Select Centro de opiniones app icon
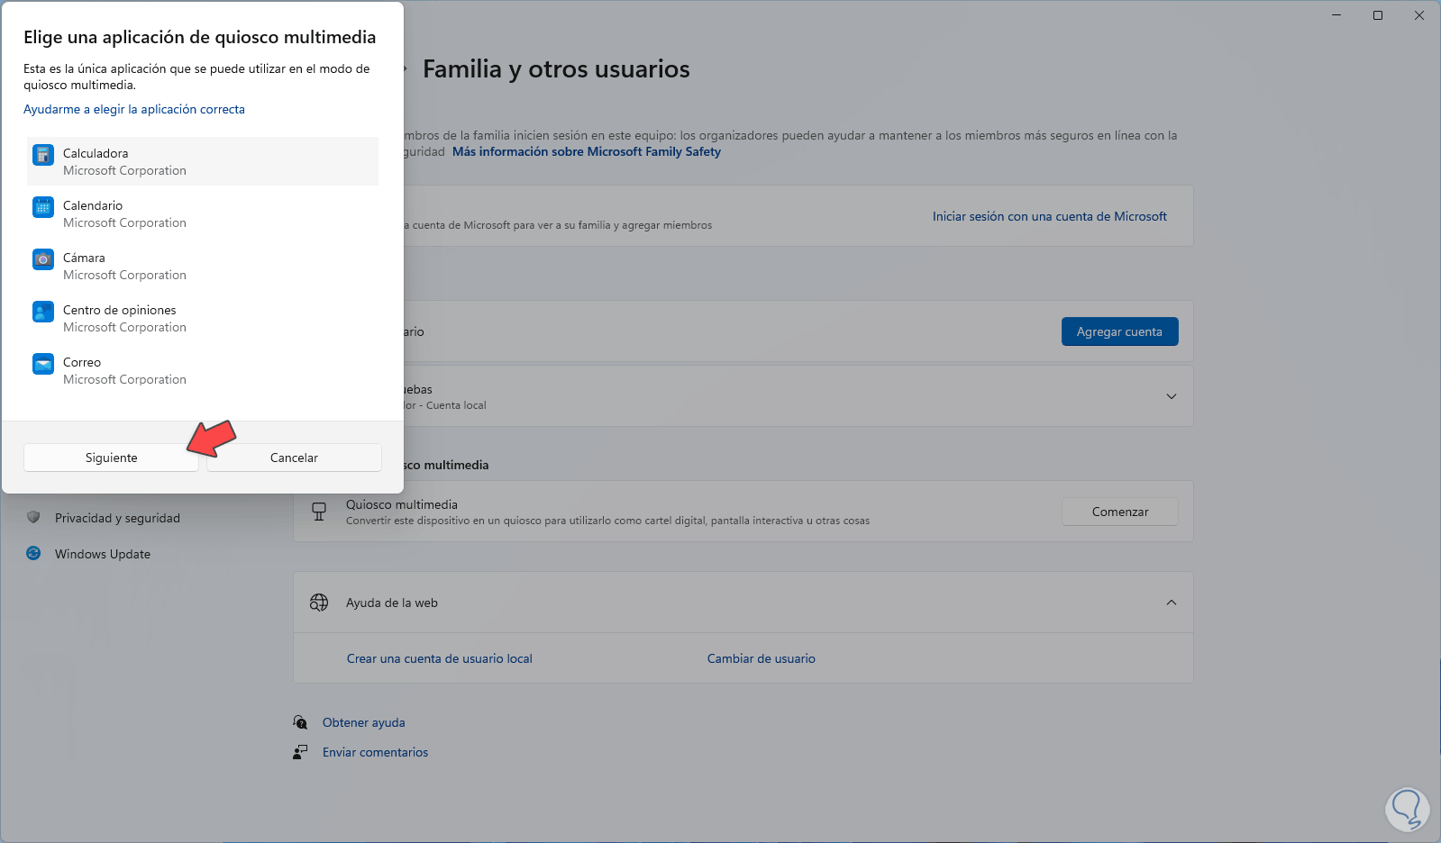This screenshot has width=1441, height=843. tap(43, 312)
